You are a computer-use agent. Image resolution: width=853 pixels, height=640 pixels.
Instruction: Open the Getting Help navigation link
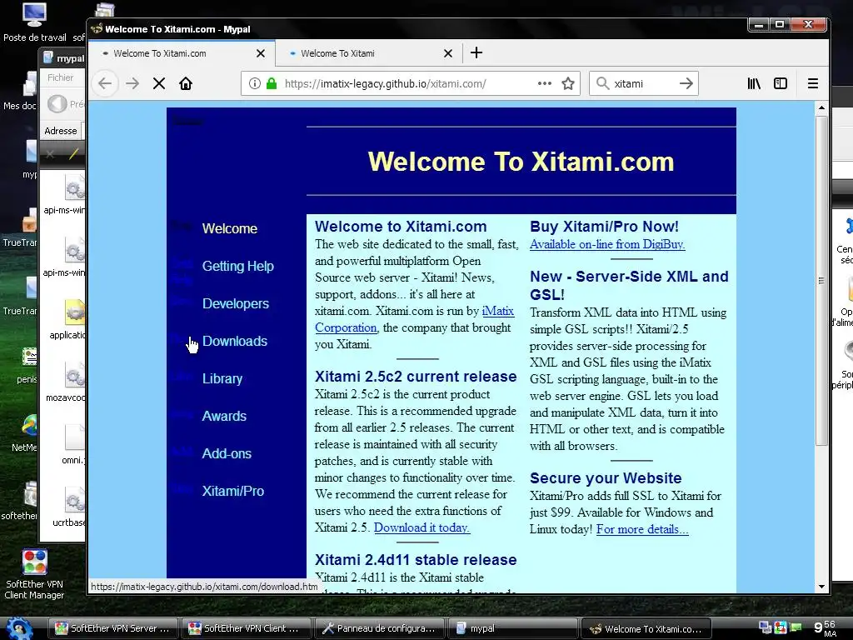click(237, 266)
